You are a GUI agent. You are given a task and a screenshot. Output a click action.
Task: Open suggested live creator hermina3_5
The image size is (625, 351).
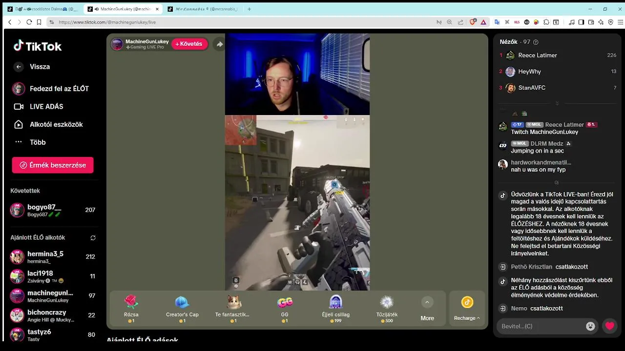click(x=53, y=257)
